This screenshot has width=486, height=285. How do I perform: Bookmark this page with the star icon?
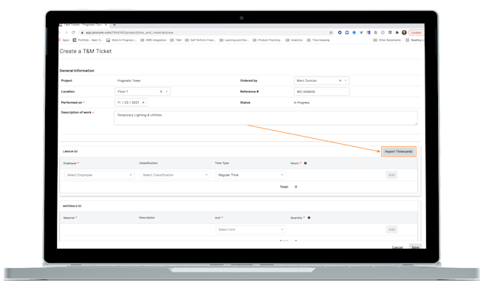click(x=331, y=32)
